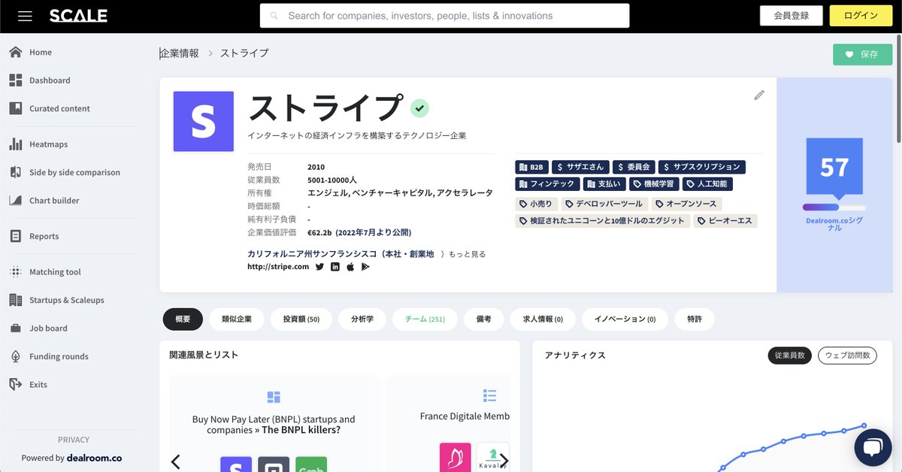Click the Stripe company logo
The height and width of the screenshot is (472, 902).
pos(203,122)
